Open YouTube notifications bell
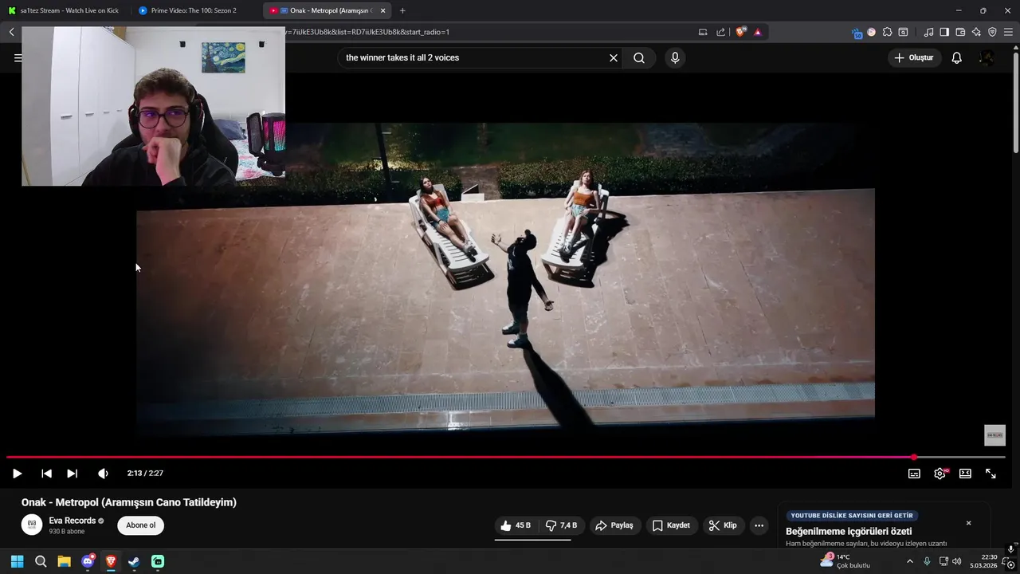 click(956, 57)
